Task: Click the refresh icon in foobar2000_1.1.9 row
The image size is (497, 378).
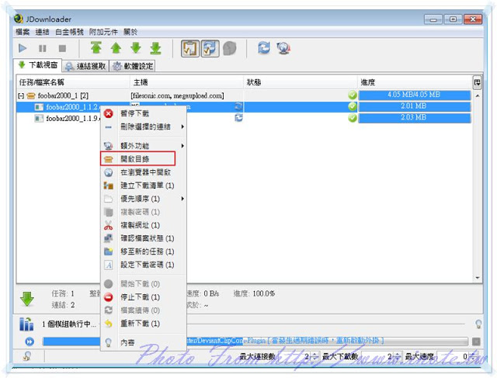Action: coord(238,118)
